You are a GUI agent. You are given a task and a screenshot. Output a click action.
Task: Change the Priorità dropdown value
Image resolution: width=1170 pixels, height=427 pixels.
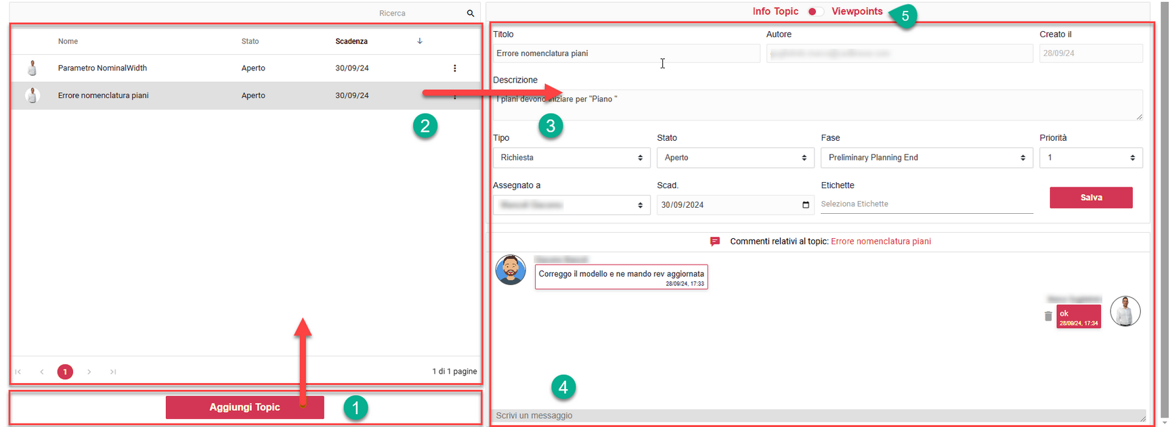point(1090,158)
